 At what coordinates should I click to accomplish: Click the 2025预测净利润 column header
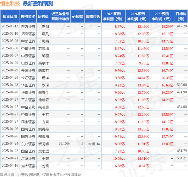pos(113,16)
